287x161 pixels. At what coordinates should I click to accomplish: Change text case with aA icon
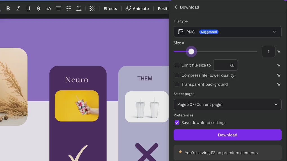coord(48,8)
